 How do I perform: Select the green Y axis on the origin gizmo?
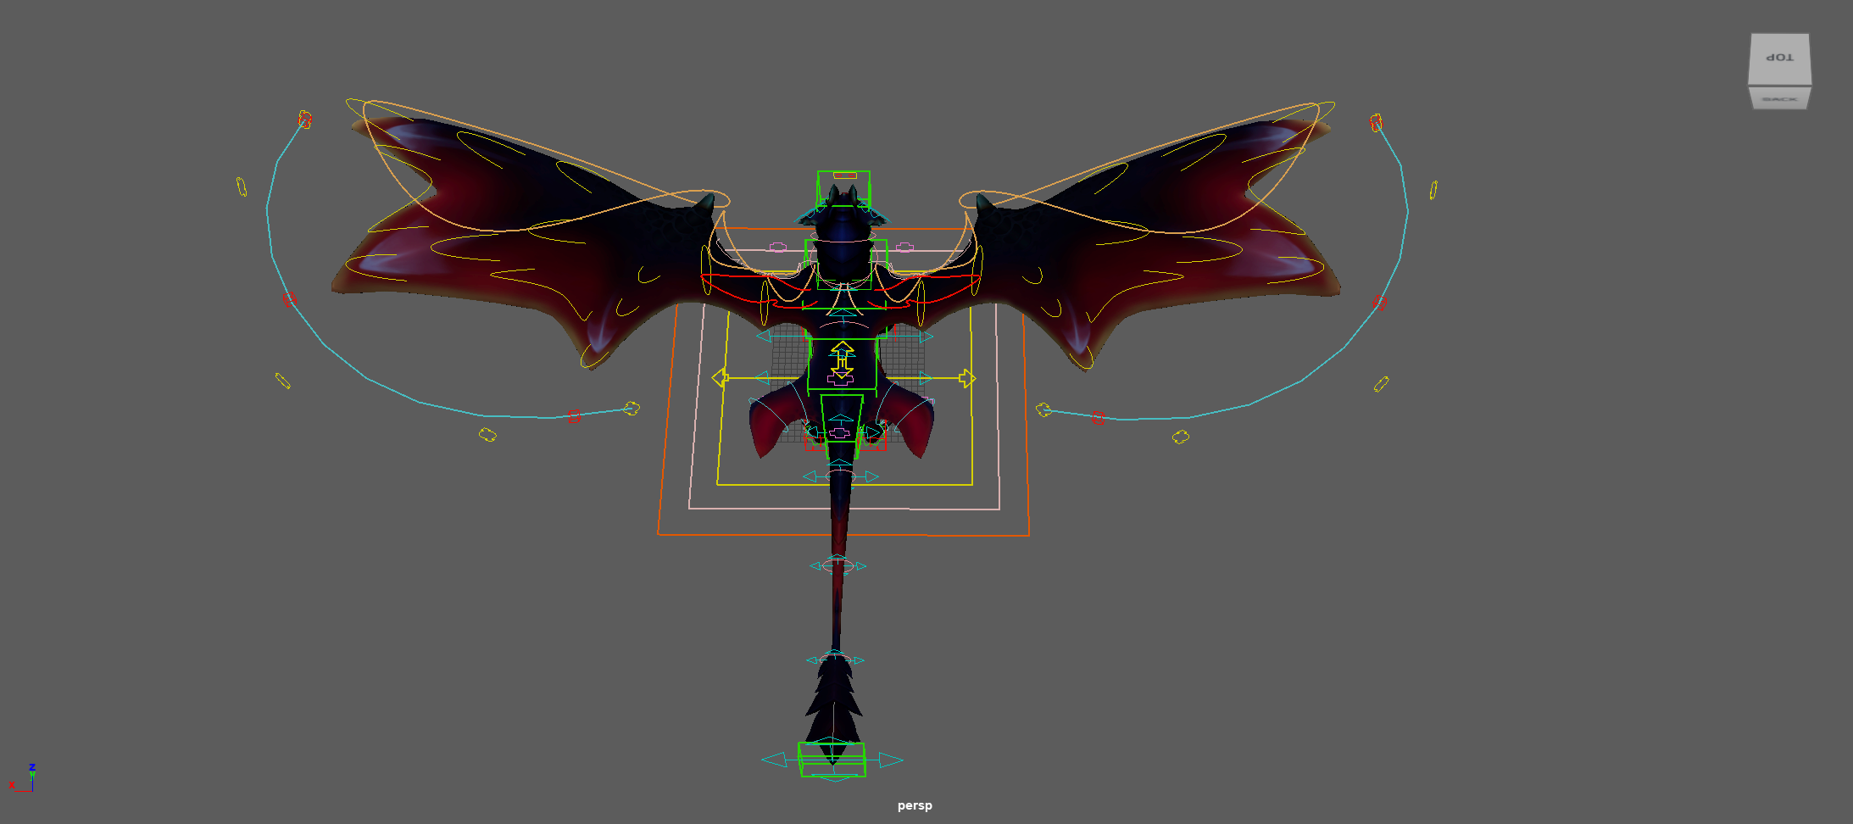click(x=32, y=773)
